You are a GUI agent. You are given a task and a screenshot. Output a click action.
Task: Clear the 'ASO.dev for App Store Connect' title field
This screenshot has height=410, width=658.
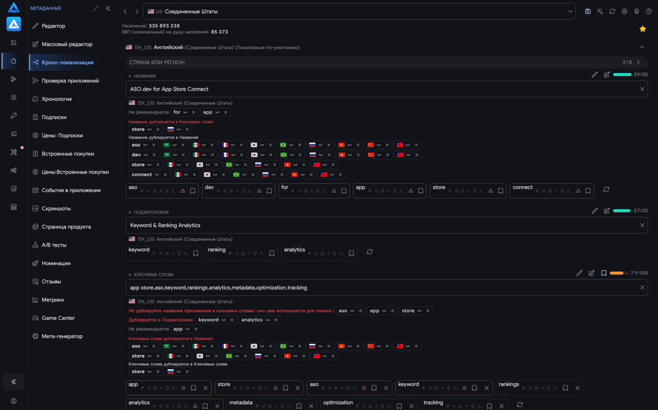coord(642,89)
